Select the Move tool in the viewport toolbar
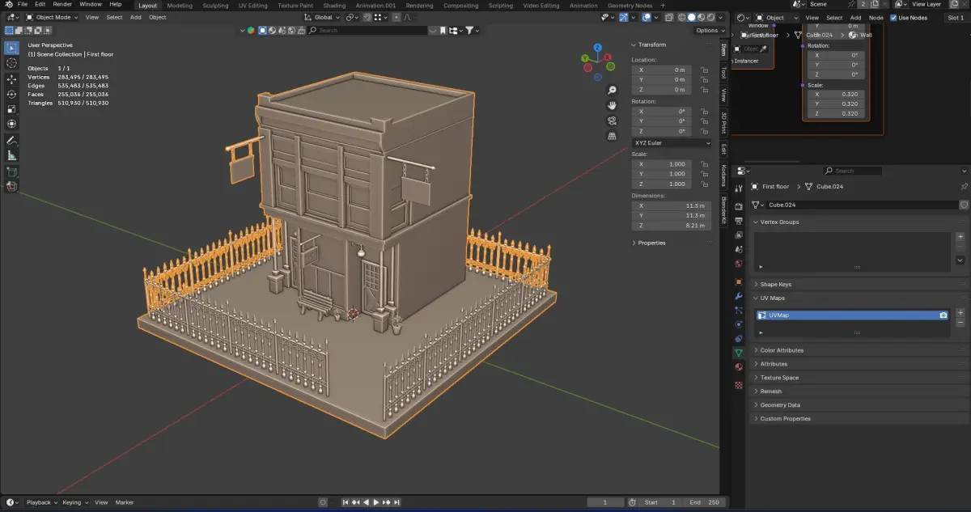This screenshot has width=971, height=512. tap(11, 79)
